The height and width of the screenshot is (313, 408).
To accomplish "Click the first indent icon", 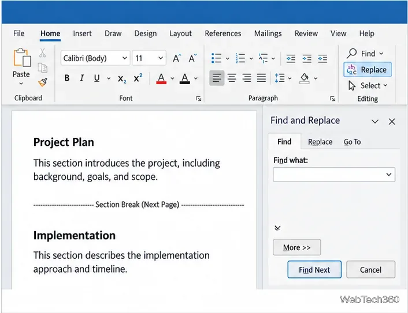I will 291,58.
